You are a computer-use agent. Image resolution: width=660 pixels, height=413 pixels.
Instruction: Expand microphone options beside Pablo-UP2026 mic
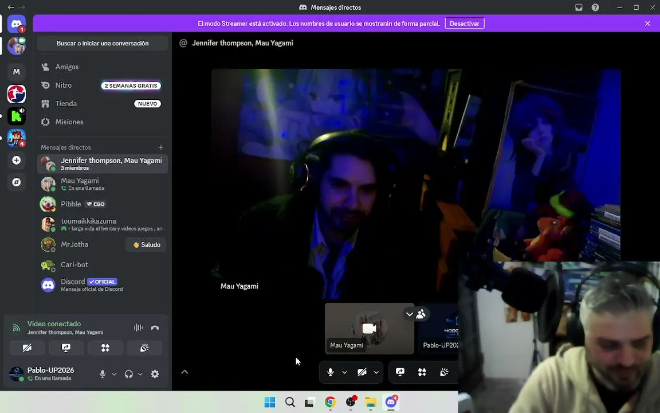point(114,374)
